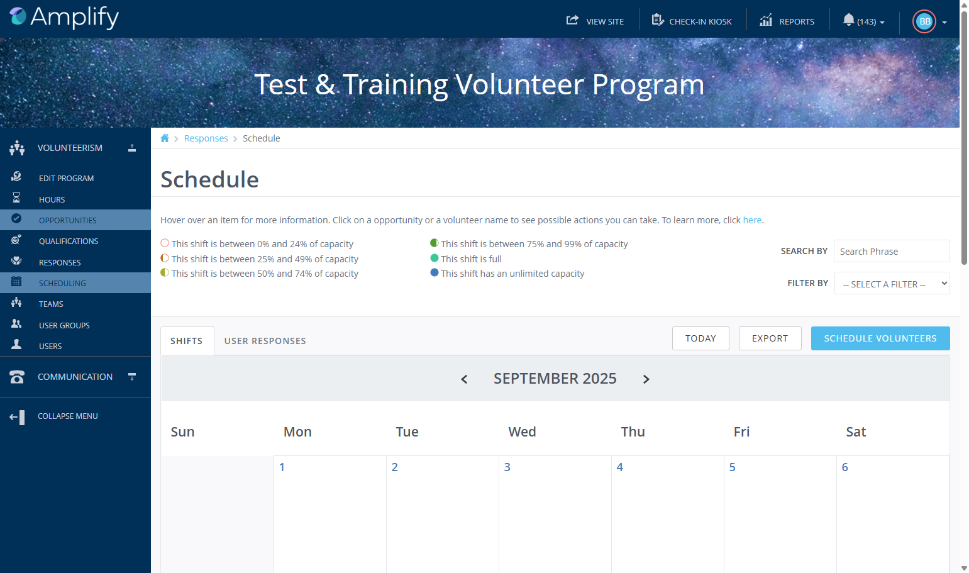Open the Reports chart icon
This screenshot has width=969, height=573.
click(766, 20)
